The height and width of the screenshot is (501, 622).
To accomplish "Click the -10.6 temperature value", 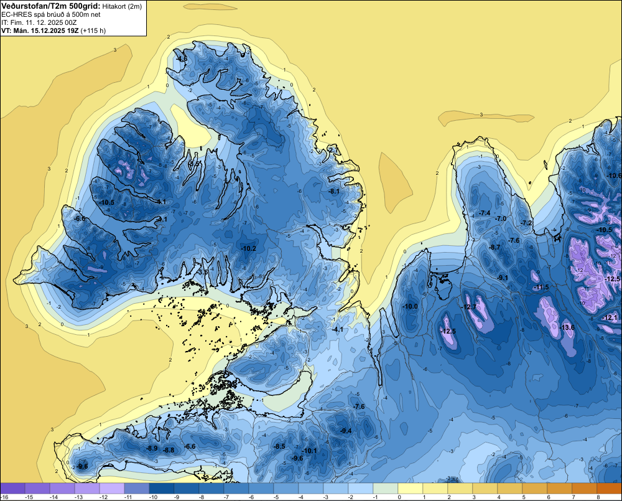I will tap(615, 176).
